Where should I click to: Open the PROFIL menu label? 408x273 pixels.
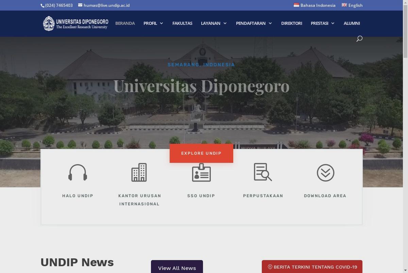click(150, 23)
